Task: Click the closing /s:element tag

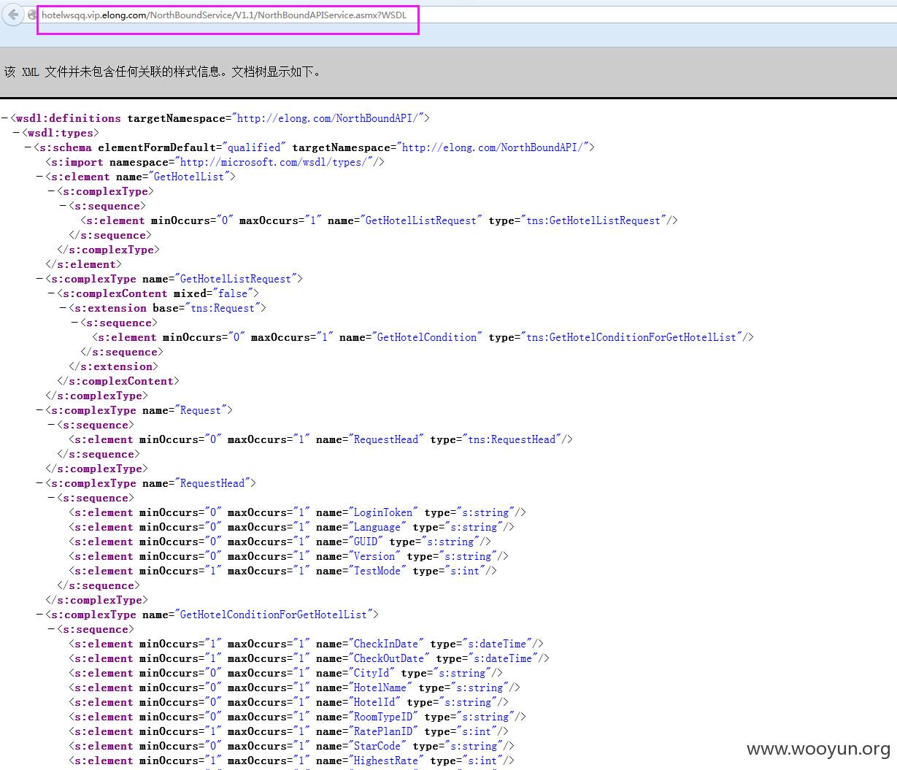Action: point(84,264)
